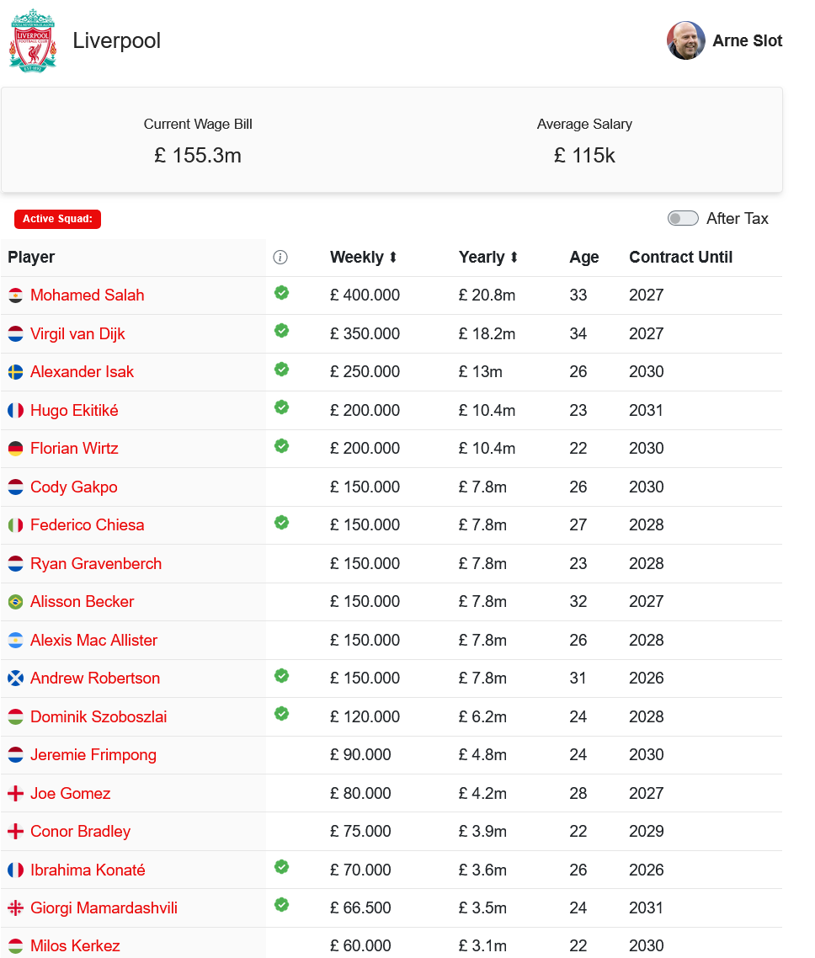
Task: Click the Contract Until column header
Action: (680, 258)
